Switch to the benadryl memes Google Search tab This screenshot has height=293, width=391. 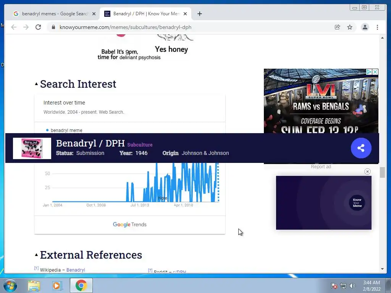pos(54,14)
